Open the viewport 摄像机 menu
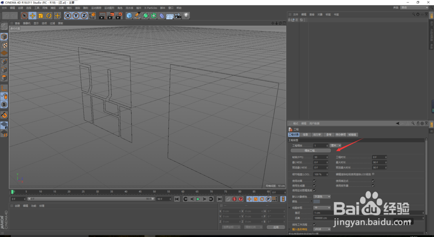This screenshot has width=434, height=237. (x=27, y=23)
